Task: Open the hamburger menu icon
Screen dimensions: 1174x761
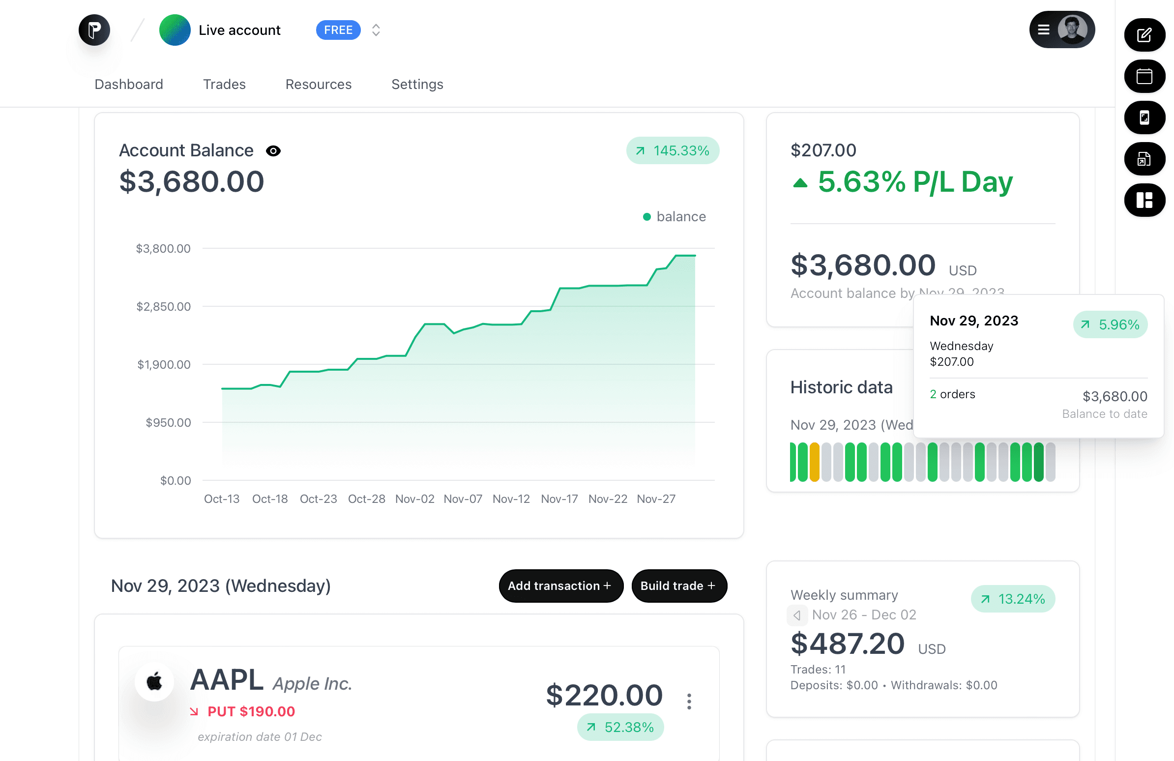Action: point(1043,30)
